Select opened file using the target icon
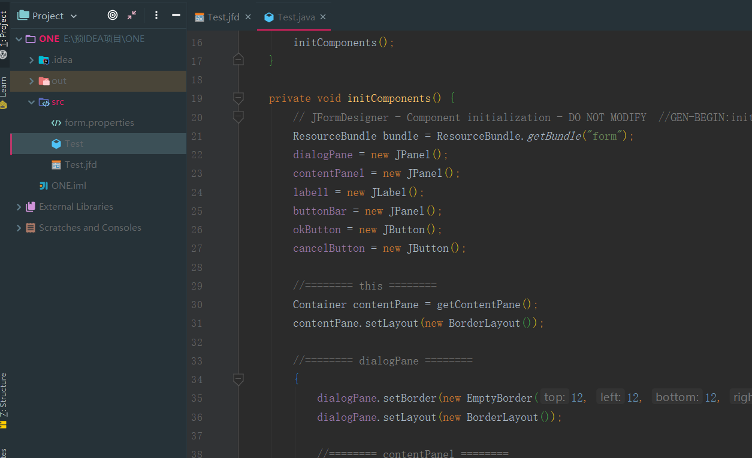The height and width of the screenshot is (458, 752). (112, 16)
